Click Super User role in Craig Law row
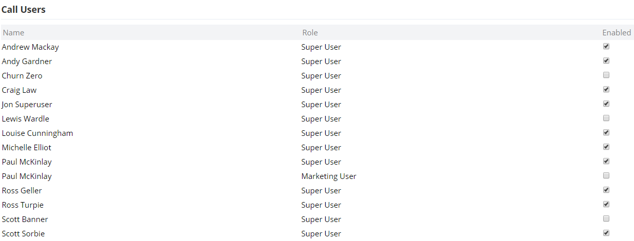 point(321,90)
